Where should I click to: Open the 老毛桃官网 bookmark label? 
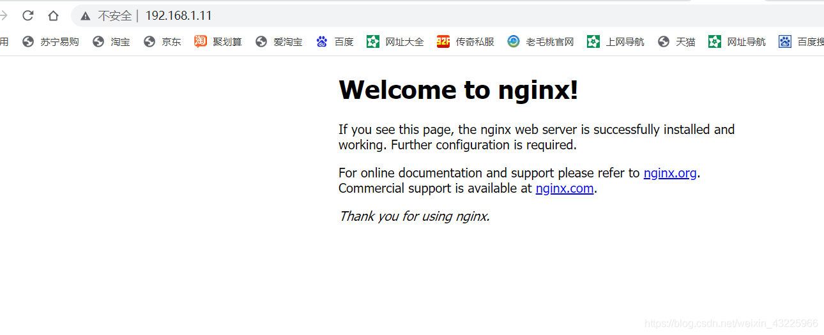pos(550,41)
